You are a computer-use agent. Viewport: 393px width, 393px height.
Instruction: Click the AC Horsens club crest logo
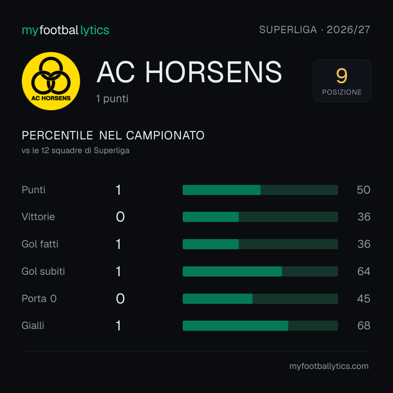tap(51, 81)
